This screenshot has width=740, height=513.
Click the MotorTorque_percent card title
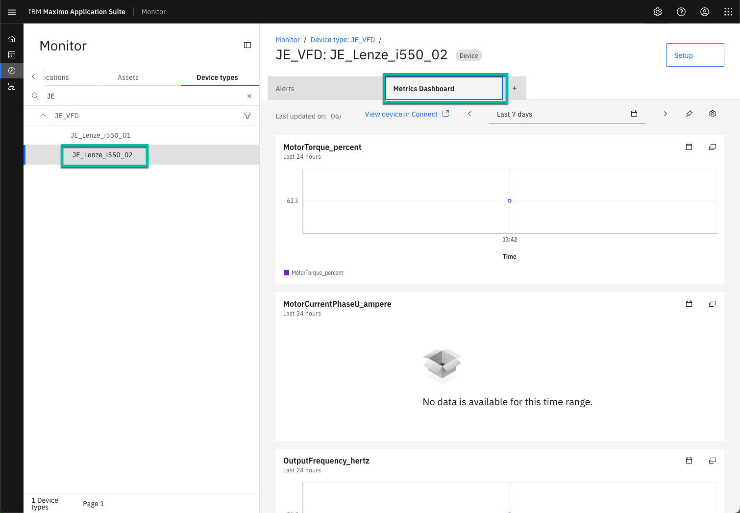322,147
